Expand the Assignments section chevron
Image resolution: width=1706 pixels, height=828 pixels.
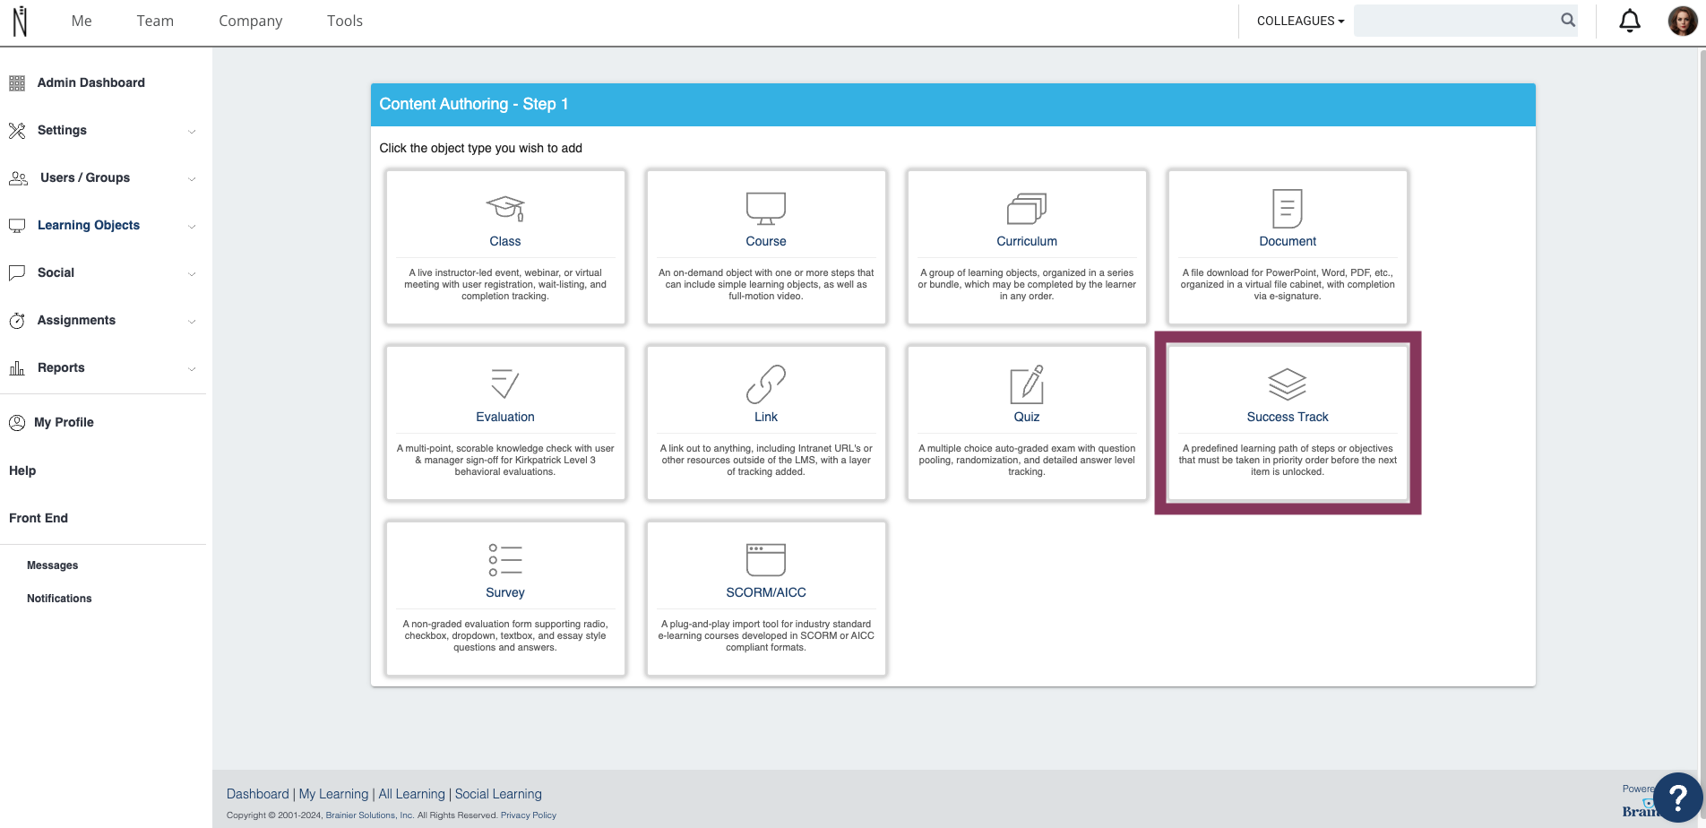pyautogui.click(x=192, y=322)
